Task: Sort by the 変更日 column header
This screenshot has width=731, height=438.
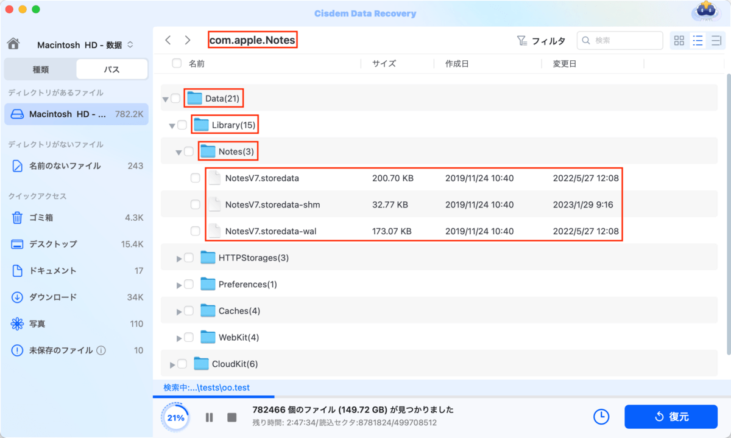Action: pos(564,63)
